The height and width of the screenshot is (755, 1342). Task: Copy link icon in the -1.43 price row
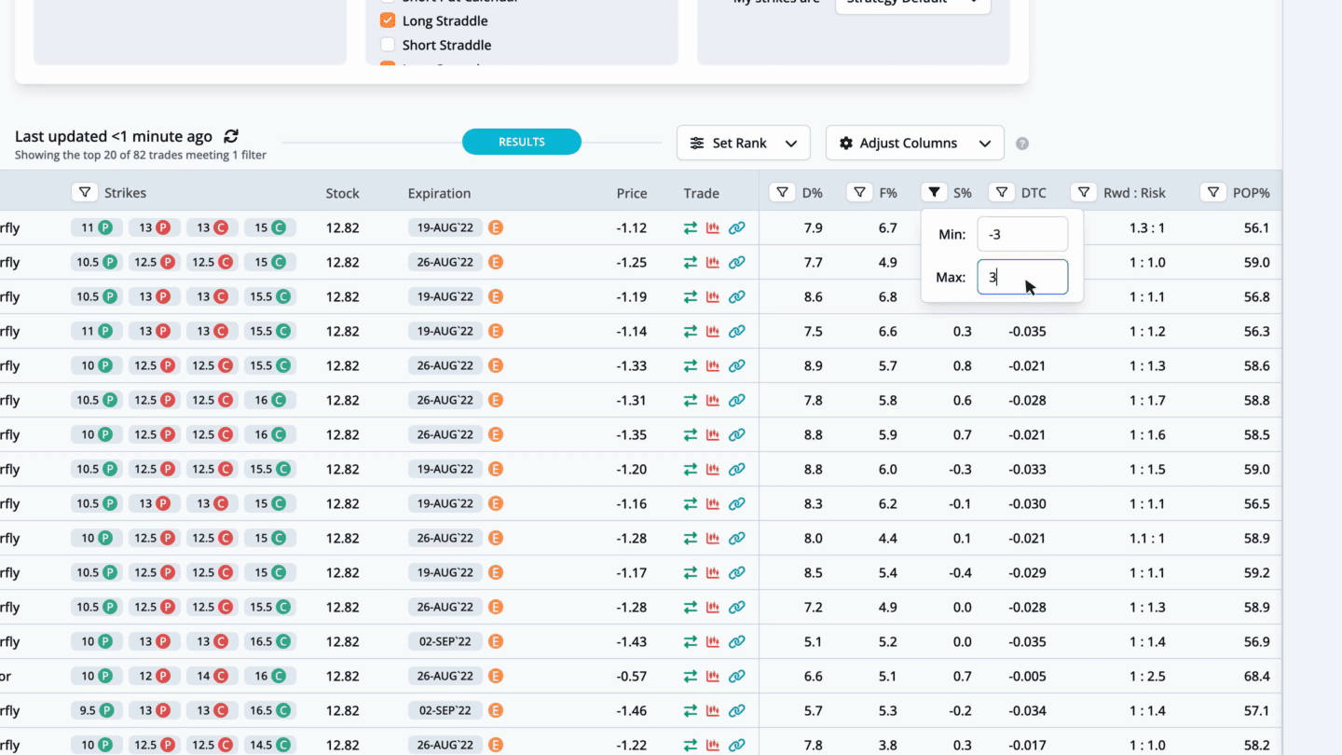(x=736, y=641)
